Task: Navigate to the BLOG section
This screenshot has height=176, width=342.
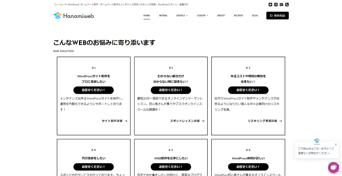Action: click(255, 15)
